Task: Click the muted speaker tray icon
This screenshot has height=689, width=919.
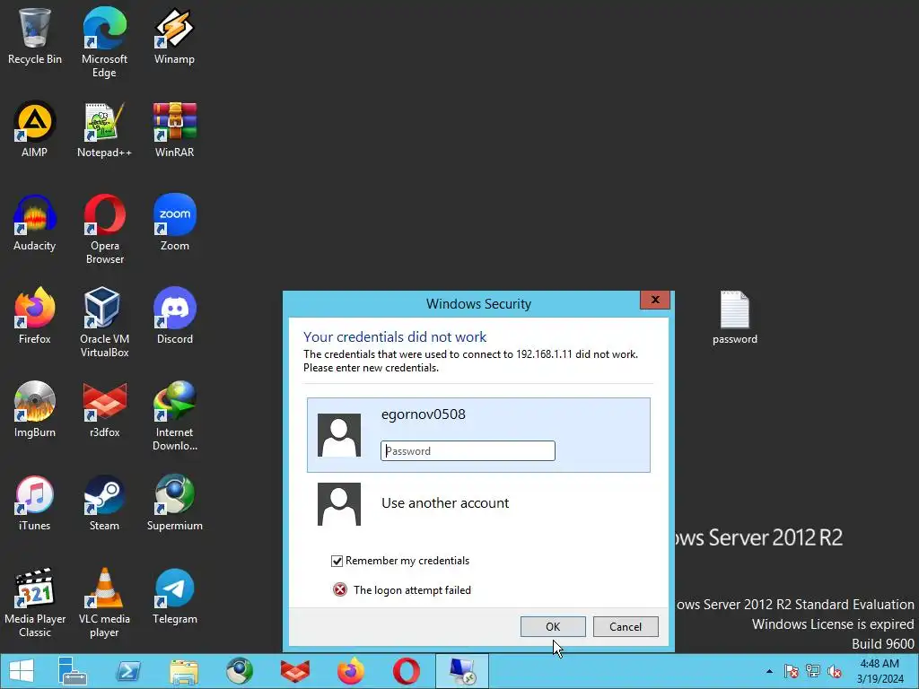Action: pos(835,671)
